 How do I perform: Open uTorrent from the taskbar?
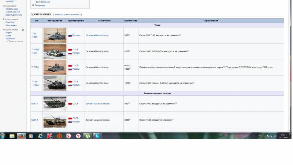pos(88,136)
